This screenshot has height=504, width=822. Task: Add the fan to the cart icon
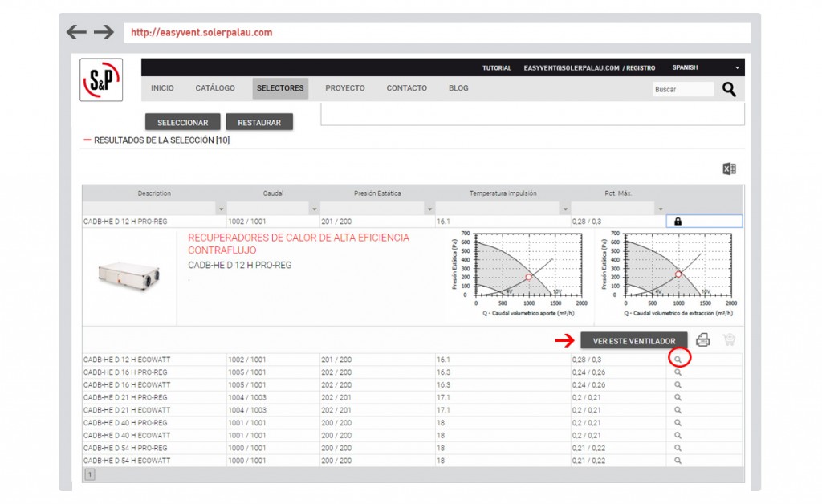pos(729,340)
